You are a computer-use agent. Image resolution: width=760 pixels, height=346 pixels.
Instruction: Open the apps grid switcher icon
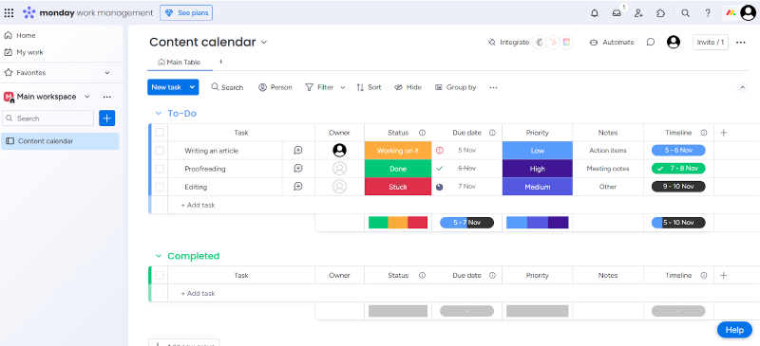pos(9,12)
